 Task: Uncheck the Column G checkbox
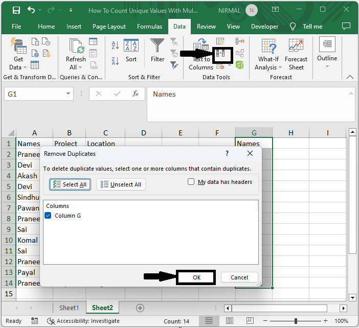coord(48,216)
